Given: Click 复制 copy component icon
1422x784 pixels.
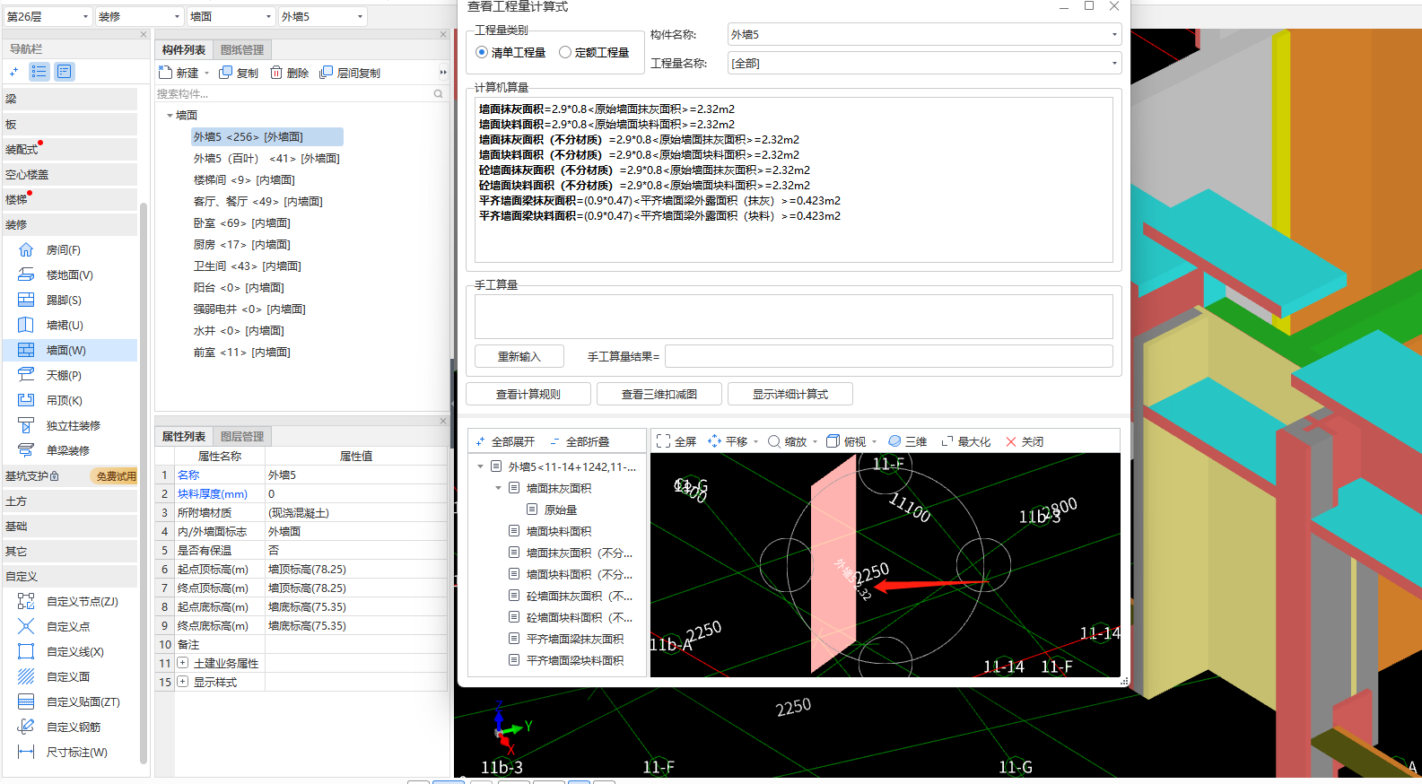Looking at the screenshot, I should click(225, 73).
